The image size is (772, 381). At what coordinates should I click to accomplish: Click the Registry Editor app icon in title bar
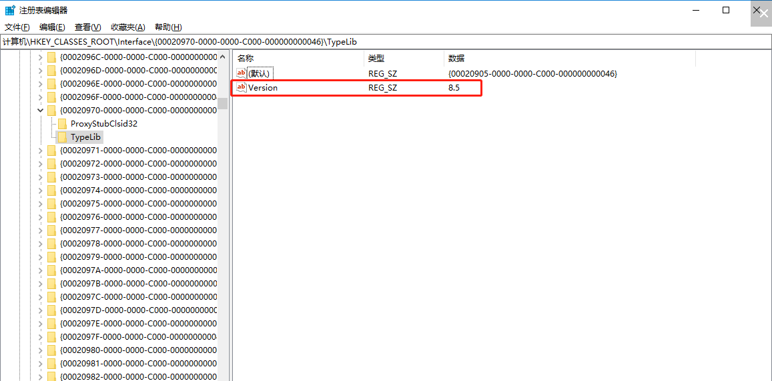(10, 10)
